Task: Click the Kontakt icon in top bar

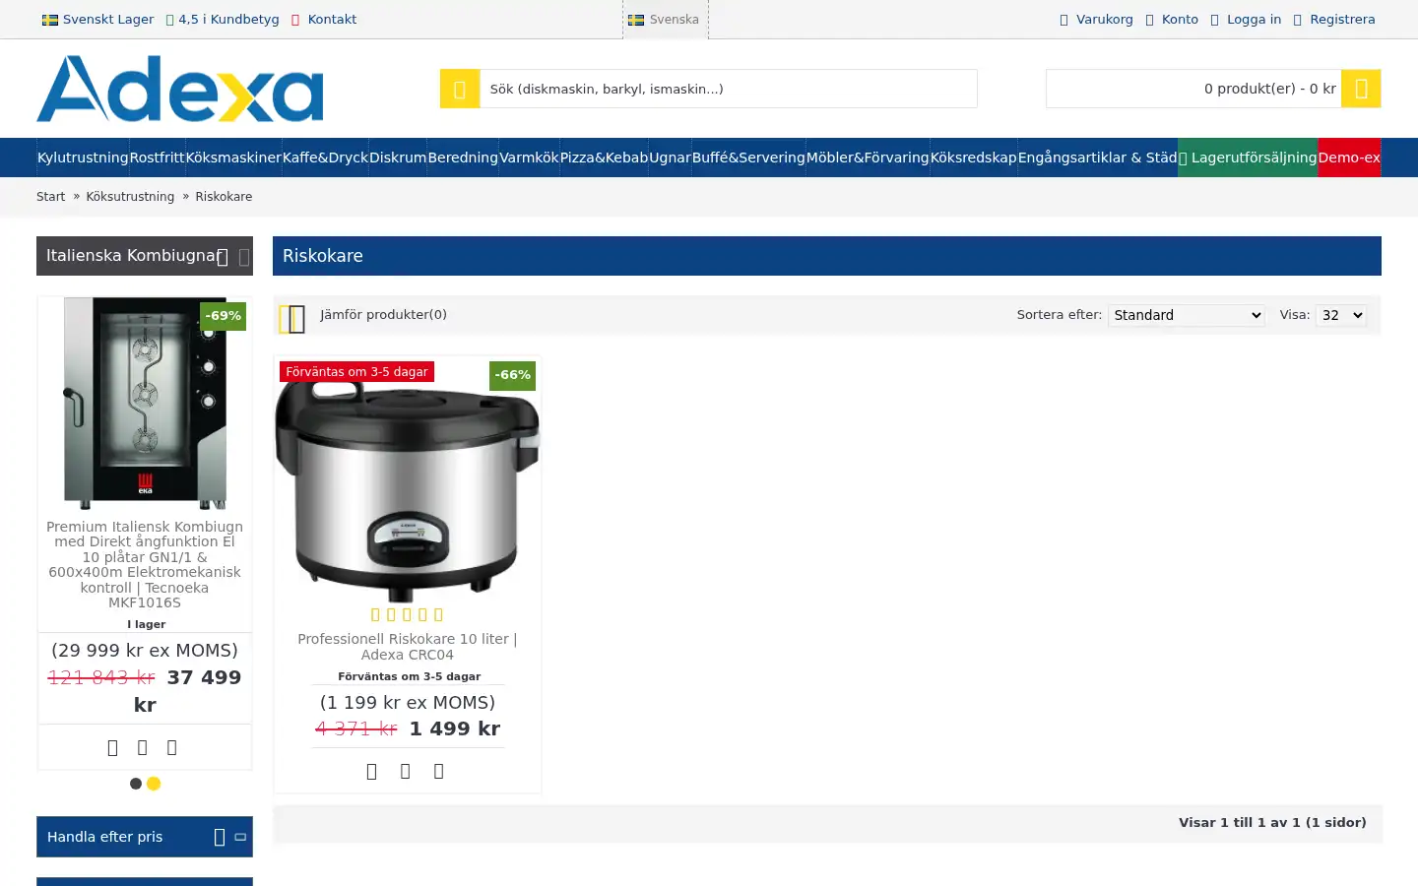Action: tap(295, 20)
